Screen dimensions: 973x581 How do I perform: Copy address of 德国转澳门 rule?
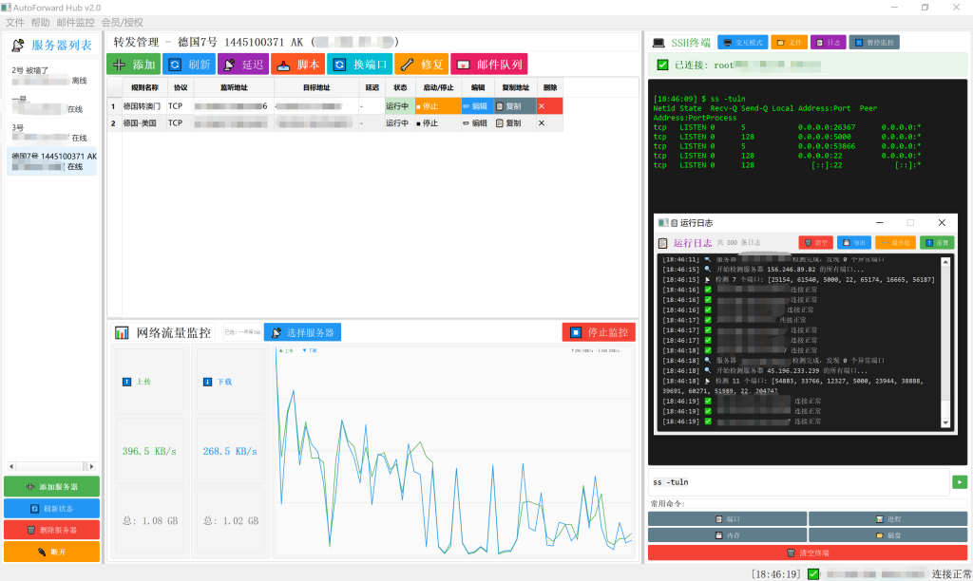click(515, 106)
